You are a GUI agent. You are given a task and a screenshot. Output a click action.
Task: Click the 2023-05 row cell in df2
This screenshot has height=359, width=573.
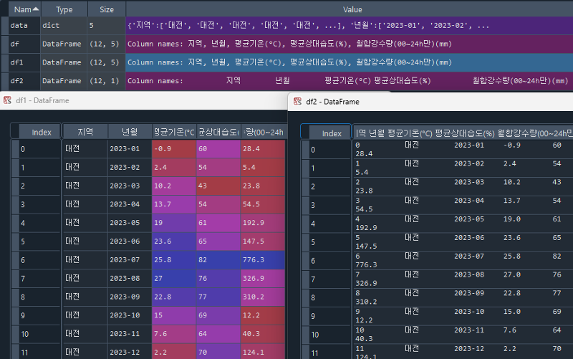(462, 224)
